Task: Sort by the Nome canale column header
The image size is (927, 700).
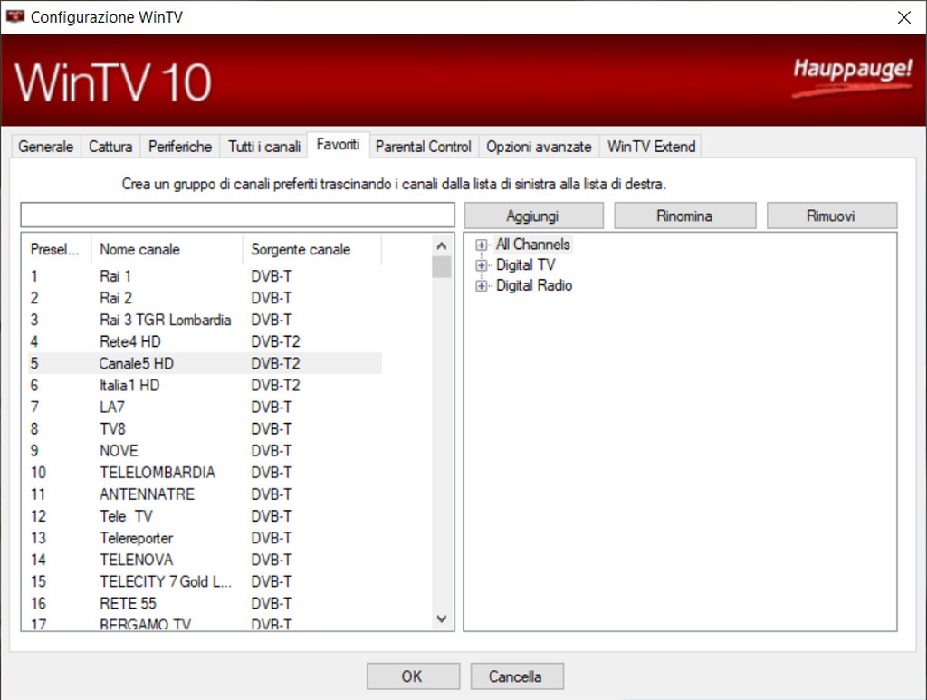Action: 167,250
